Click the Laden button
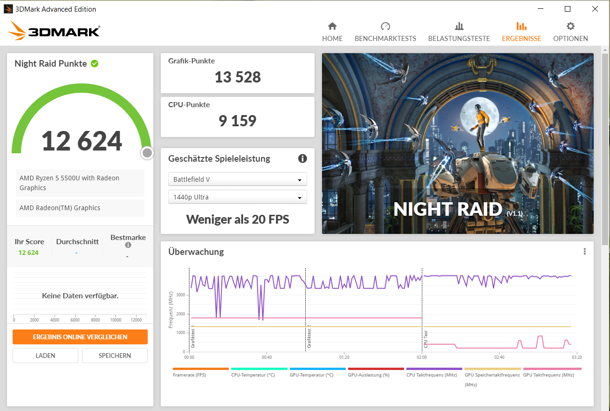This screenshot has height=411, width=610. pos(45,356)
